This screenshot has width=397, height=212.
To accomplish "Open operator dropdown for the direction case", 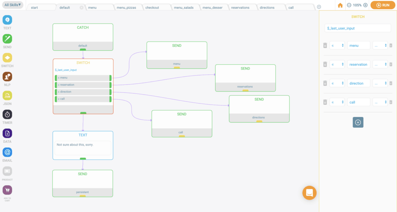I will [x=337, y=83].
